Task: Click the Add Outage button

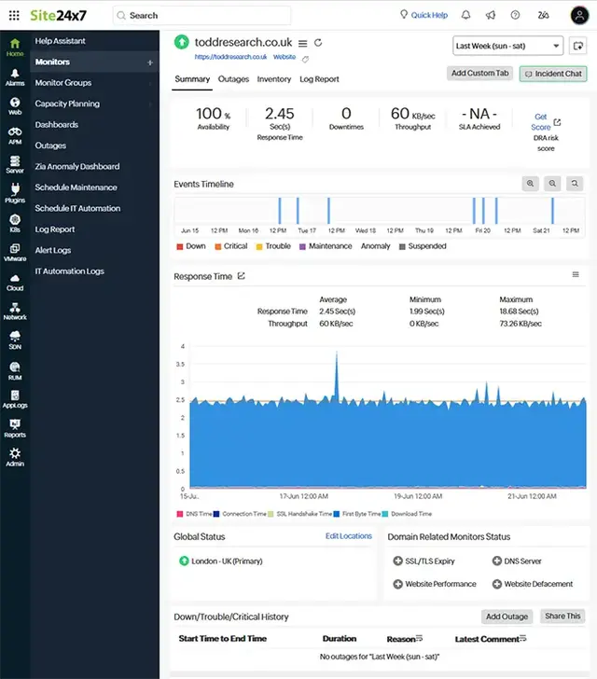Action: click(507, 617)
